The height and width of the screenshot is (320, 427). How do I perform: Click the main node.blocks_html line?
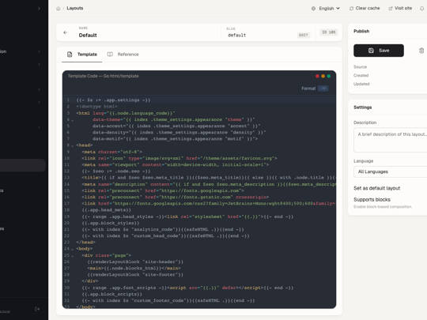pyautogui.click(x=134, y=269)
